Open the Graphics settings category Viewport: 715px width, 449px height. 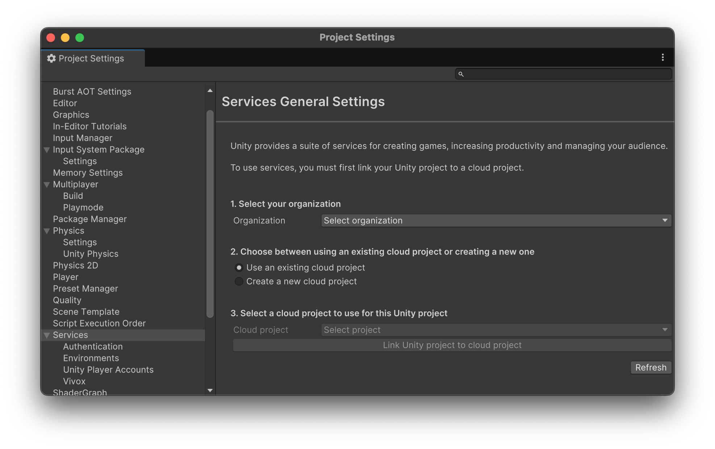point(71,115)
